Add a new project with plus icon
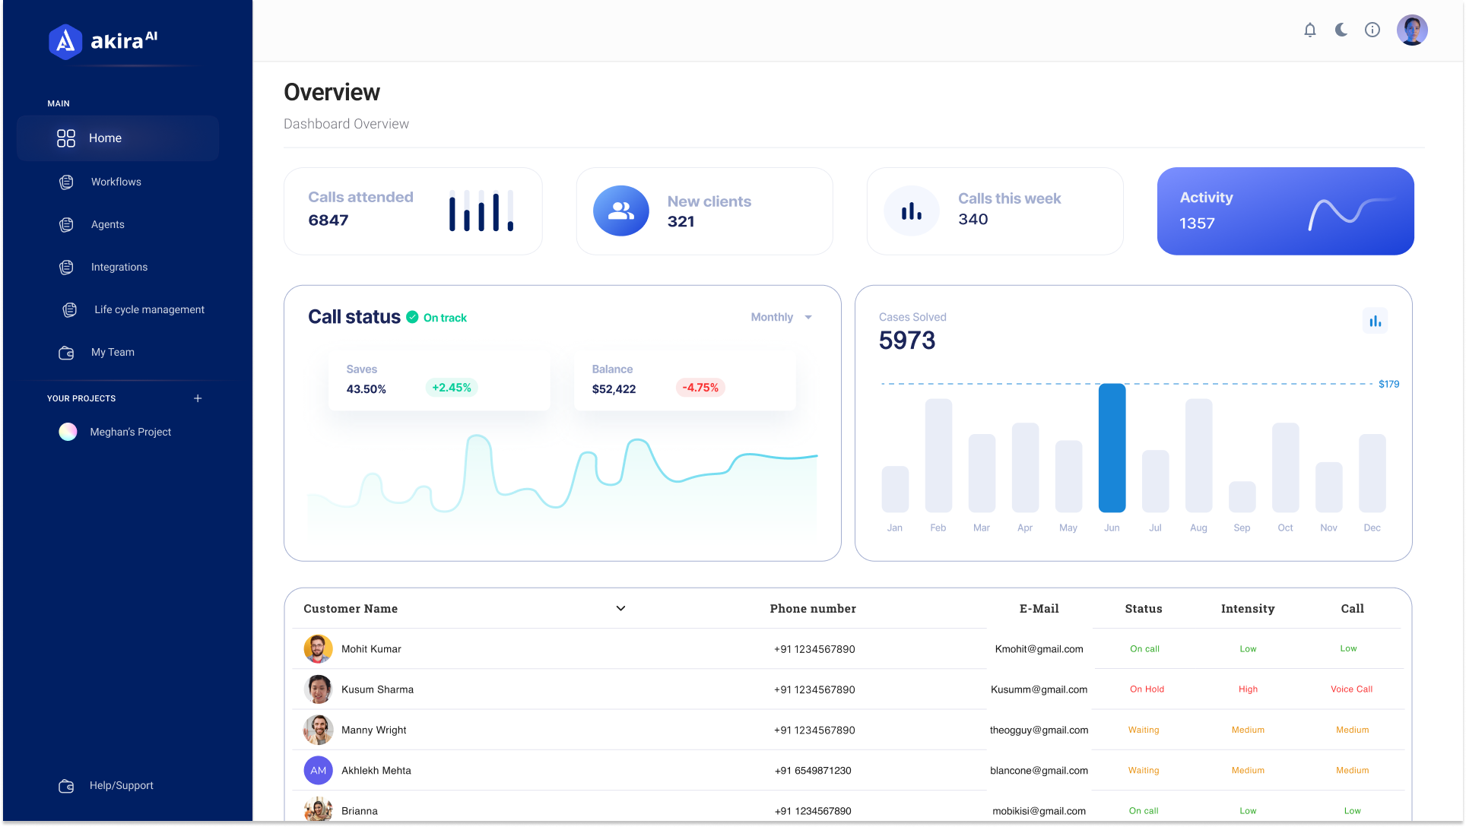The height and width of the screenshot is (827, 1466). point(198,398)
